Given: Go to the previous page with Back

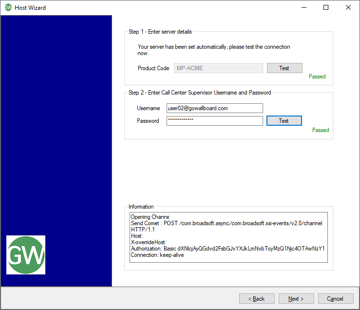Looking at the screenshot, I should [257, 298].
